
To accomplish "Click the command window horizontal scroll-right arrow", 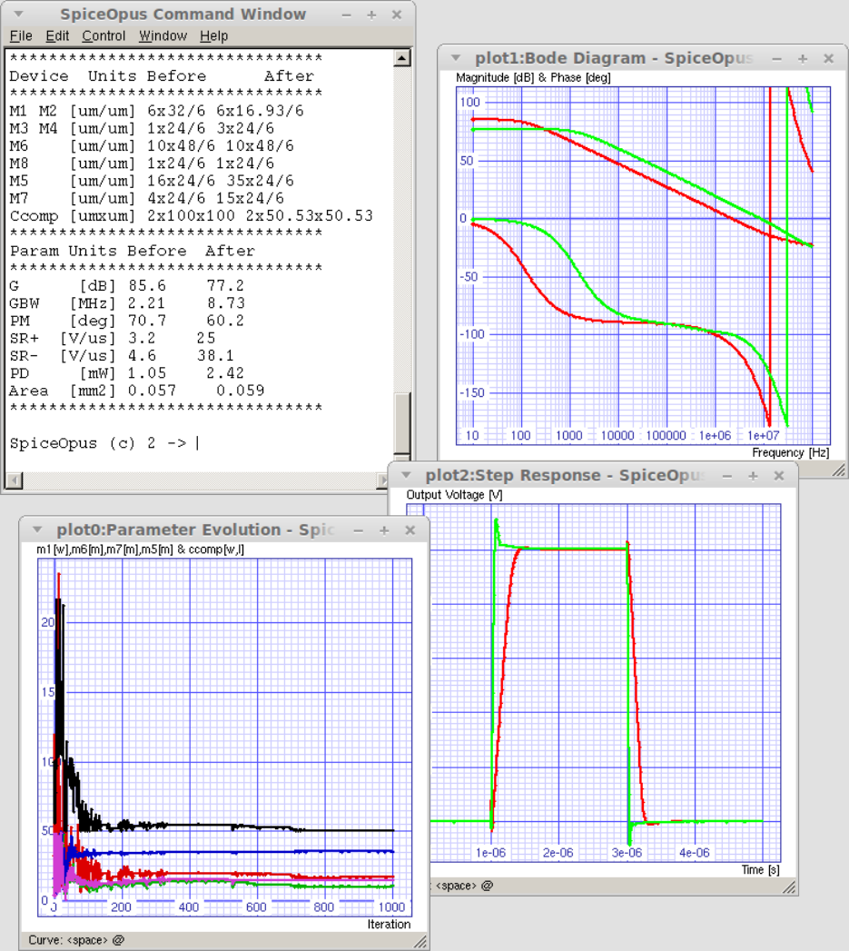I will [382, 480].
